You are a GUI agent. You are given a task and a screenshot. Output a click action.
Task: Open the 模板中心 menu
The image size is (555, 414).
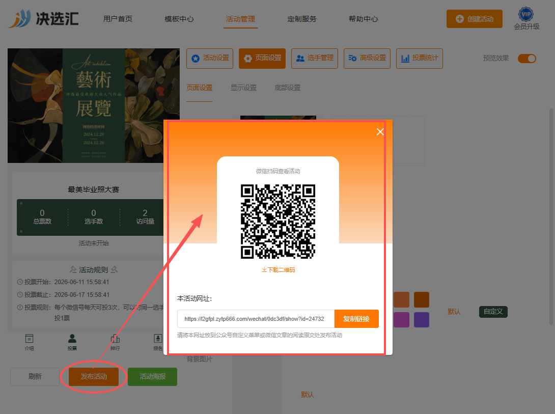179,19
